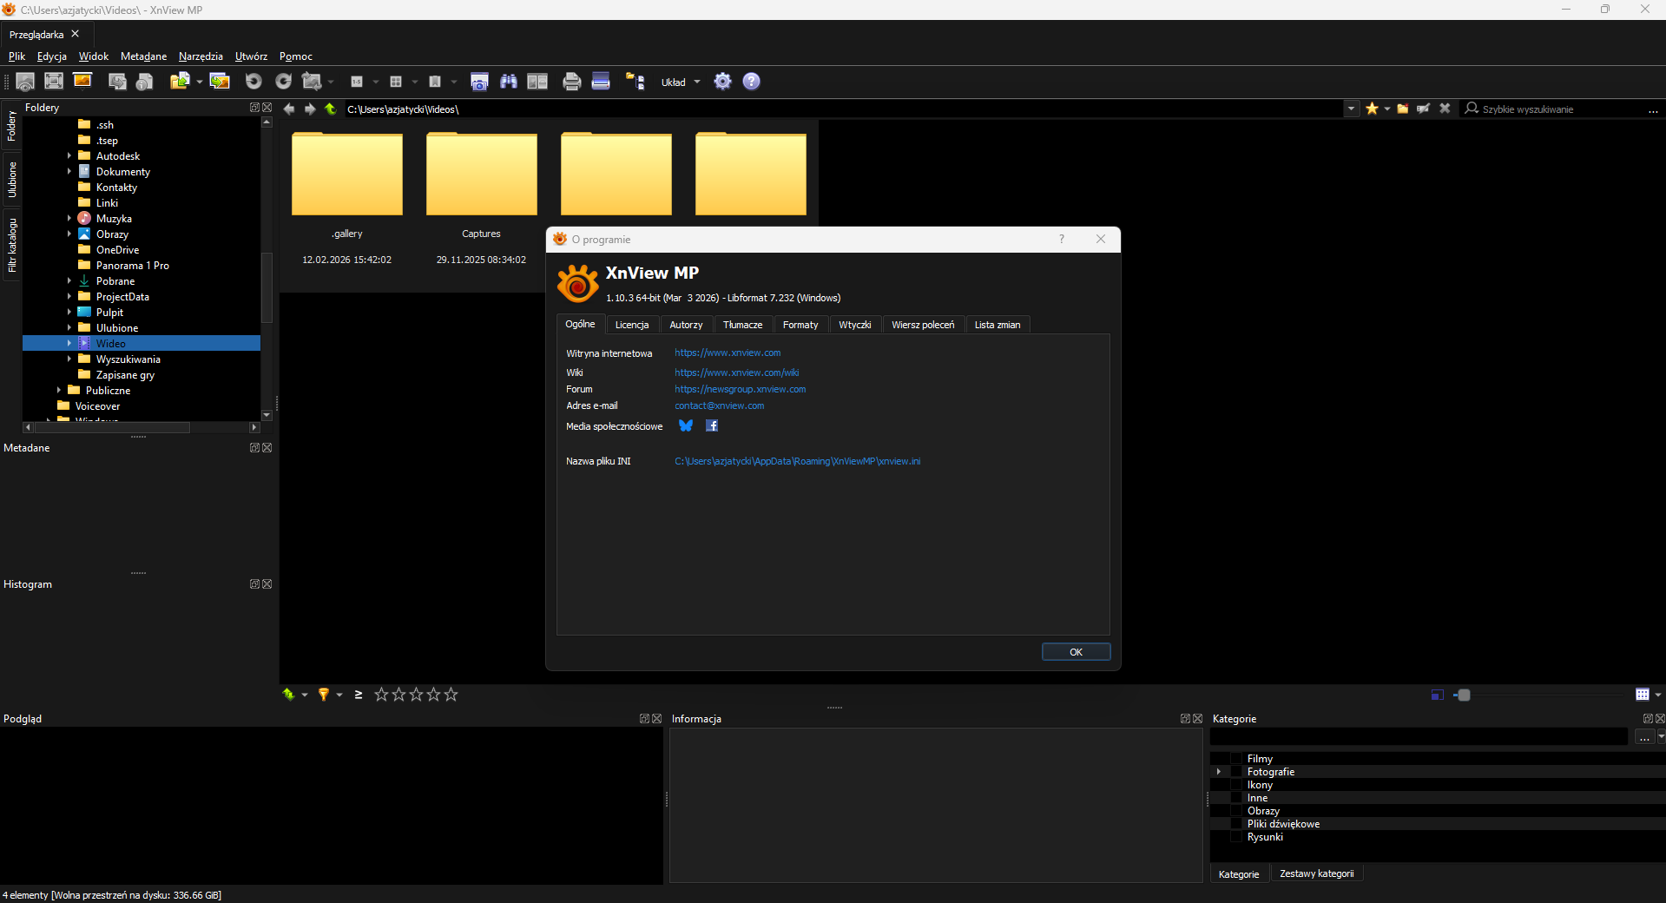
Task: Tick the Ikony category checkbox
Action: 1236,785
